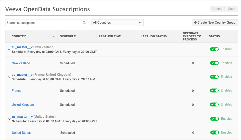
Task: Collapse the au_master__v group chevron
Action: pos(9,50)
